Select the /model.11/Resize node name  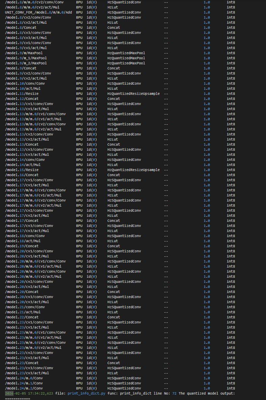[x=22, y=93]
